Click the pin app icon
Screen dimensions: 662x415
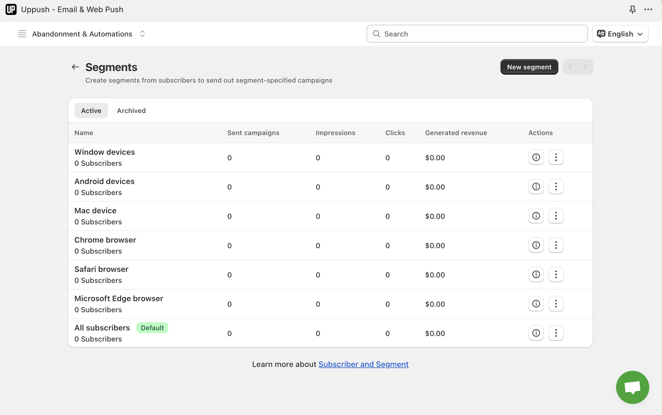tap(632, 10)
